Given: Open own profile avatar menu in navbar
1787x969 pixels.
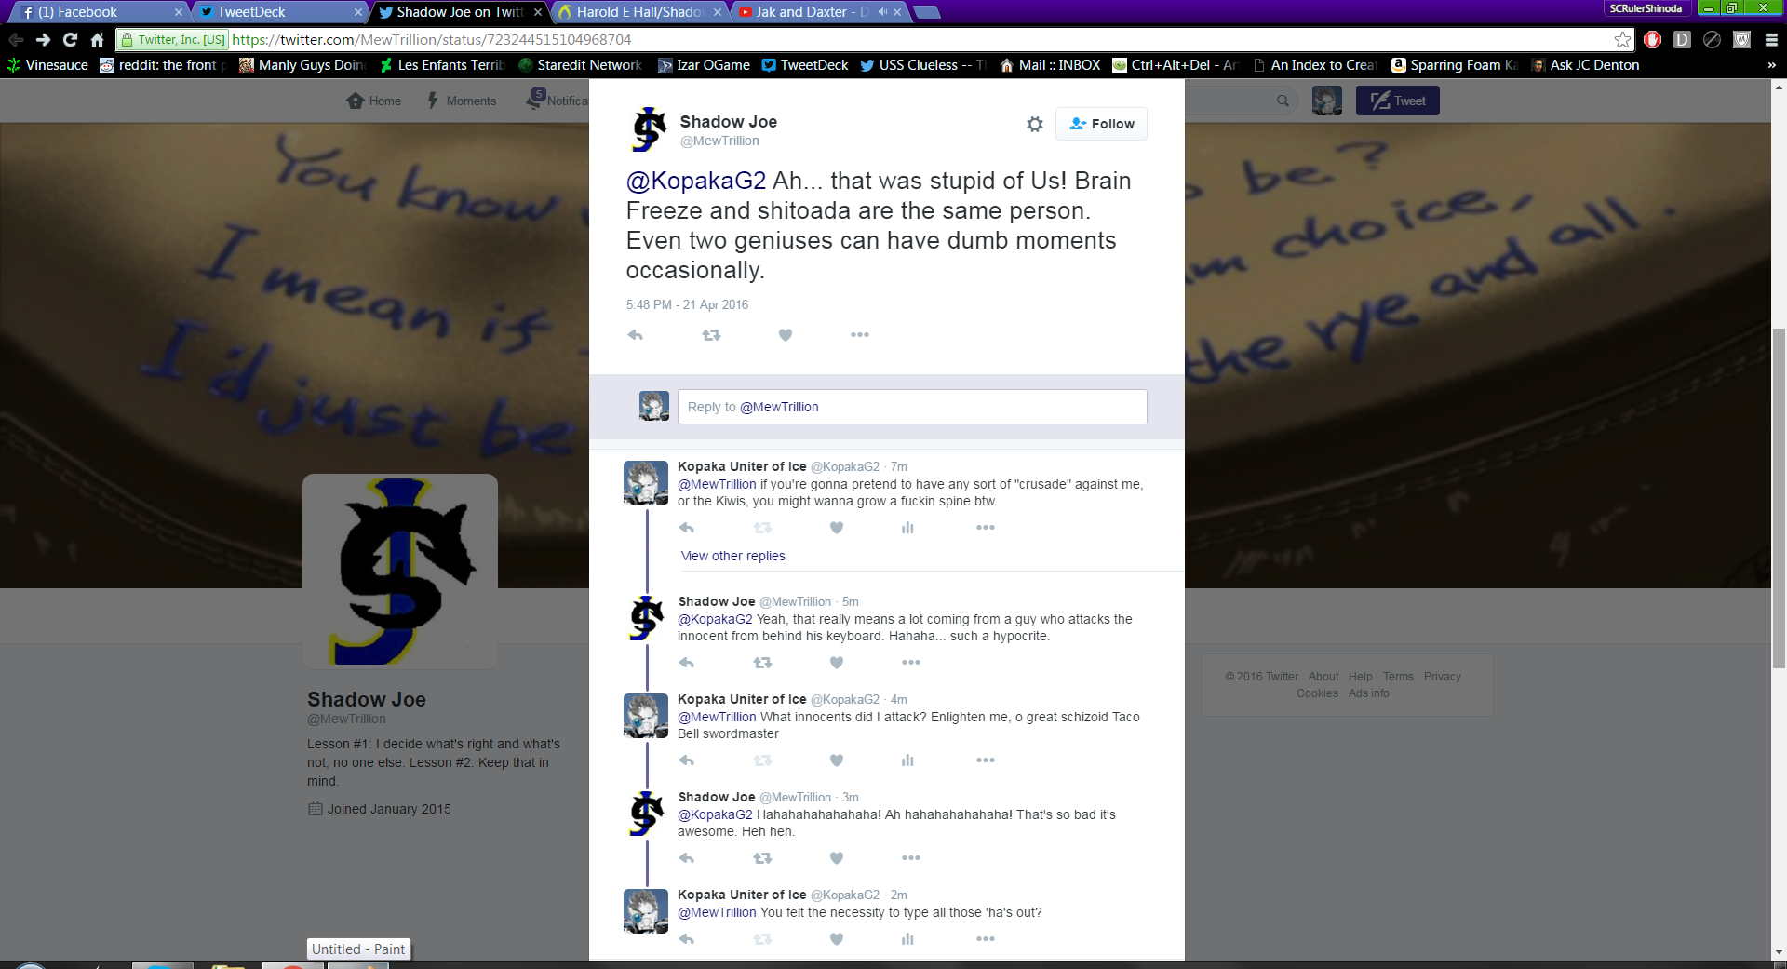Looking at the screenshot, I should tap(1327, 101).
